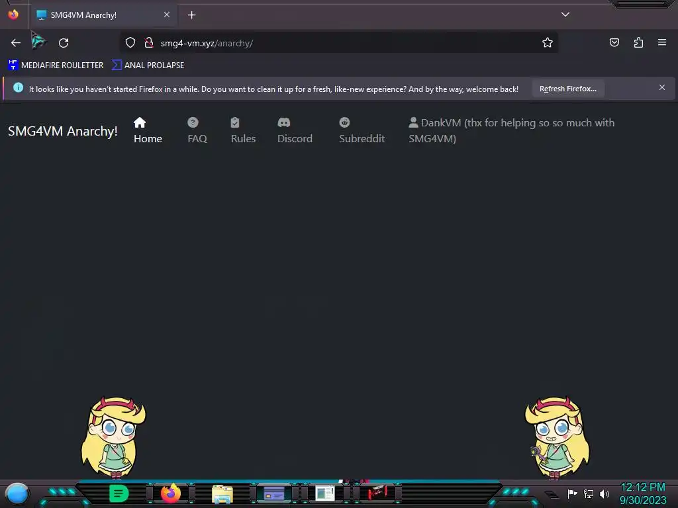This screenshot has width=678, height=508.
Task: Close the SMG4VM Anarchy! tab
Action: (166, 15)
